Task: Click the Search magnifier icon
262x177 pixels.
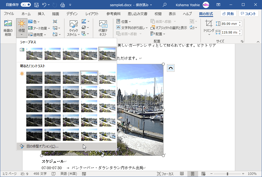Action: coord(165,5)
